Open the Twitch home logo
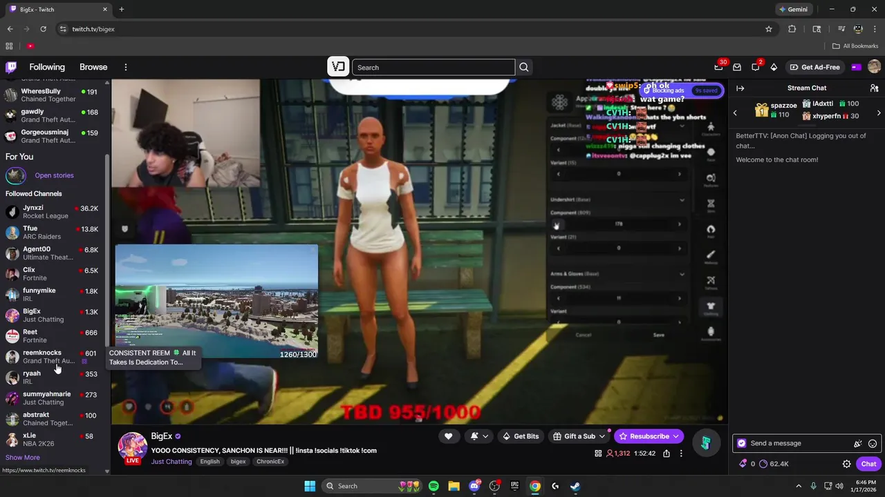 (11, 67)
